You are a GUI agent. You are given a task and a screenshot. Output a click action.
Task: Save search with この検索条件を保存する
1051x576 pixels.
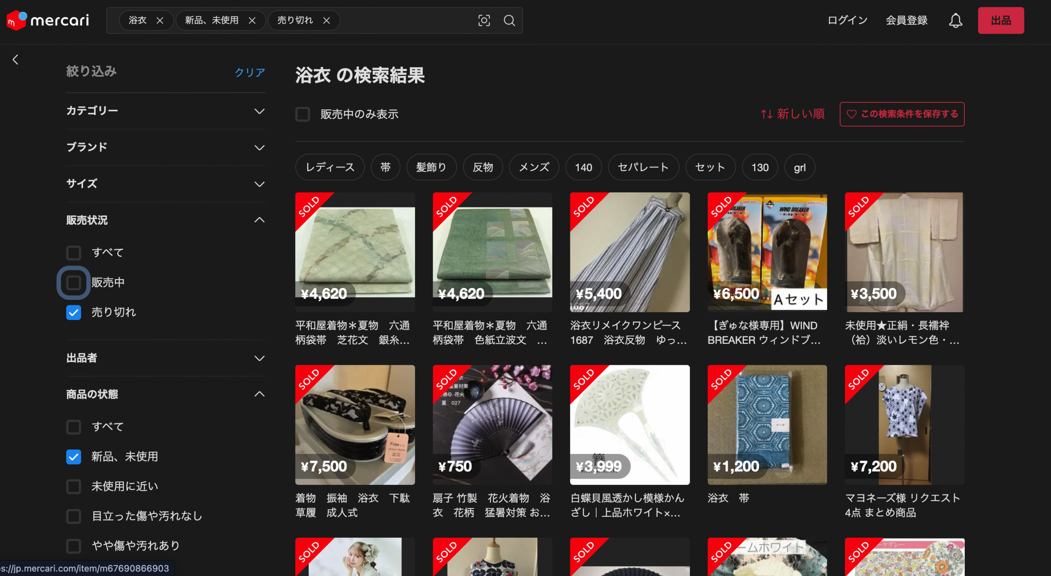902,114
